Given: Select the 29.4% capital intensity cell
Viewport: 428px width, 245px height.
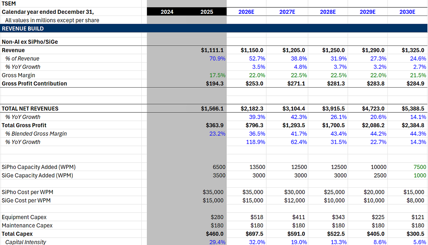Looking at the screenshot, I should click(x=218, y=242).
